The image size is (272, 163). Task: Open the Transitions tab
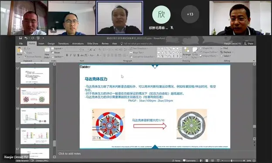coord(63,43)
